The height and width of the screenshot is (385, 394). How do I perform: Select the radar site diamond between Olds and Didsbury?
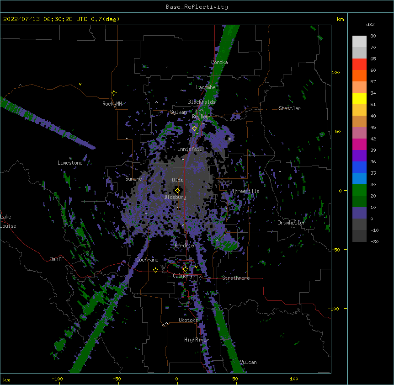click(177, 191)
